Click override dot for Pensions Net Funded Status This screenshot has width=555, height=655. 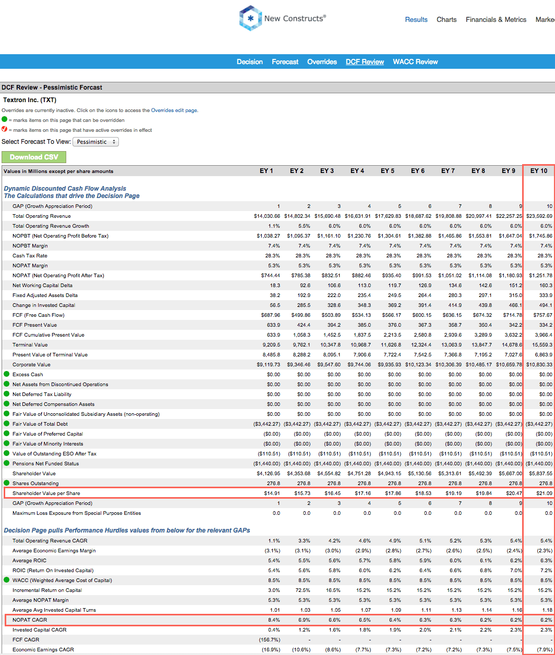(6, 463)
